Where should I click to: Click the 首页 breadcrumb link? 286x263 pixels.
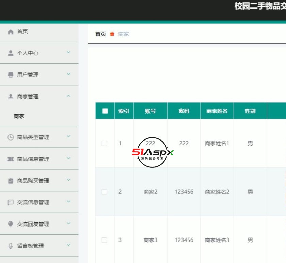click(100, 34)
